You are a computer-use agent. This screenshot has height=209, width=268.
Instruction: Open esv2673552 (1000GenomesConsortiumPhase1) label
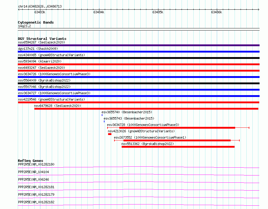tap(150, 137)
